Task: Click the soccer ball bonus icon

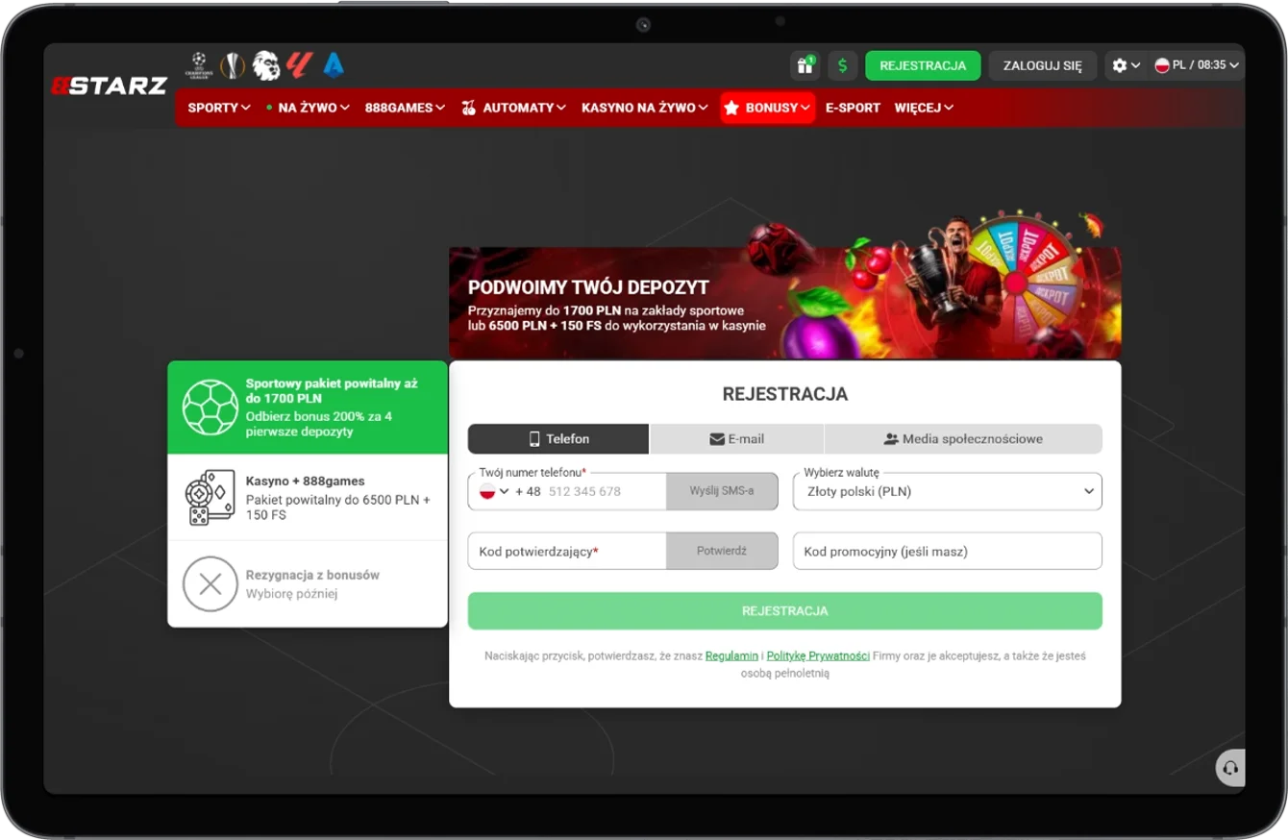Action: 211,408
